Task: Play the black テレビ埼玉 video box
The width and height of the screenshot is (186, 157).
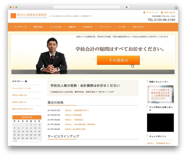Action: (160, 122)
